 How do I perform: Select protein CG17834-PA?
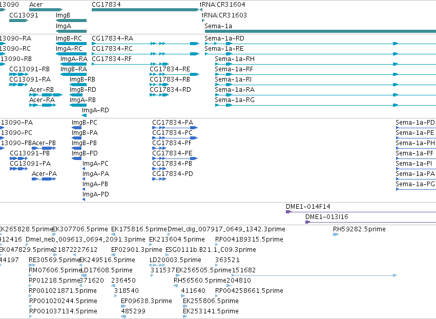point(175,128)
